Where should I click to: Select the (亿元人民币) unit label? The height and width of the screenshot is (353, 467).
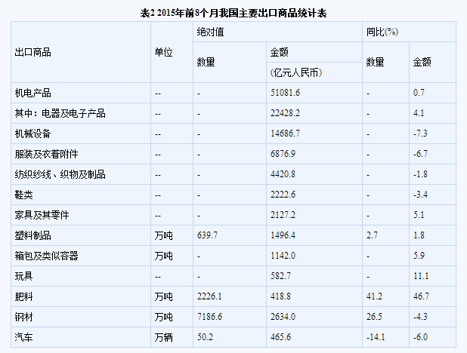pyautogui.click(x=295, y=73)
